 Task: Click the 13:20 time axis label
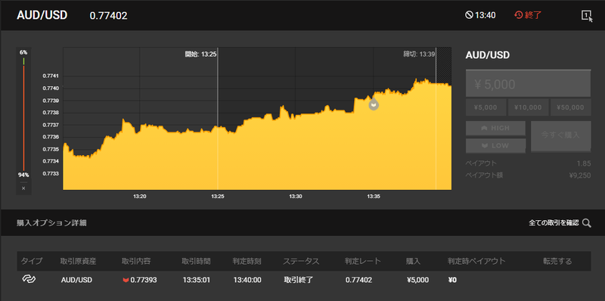point(140,197)
